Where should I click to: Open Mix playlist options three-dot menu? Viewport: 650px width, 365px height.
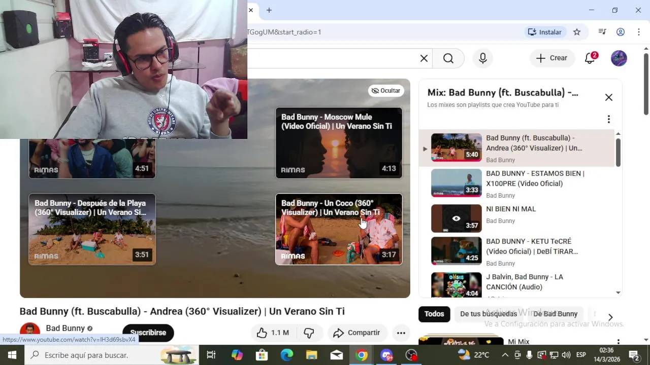(608, 119)
